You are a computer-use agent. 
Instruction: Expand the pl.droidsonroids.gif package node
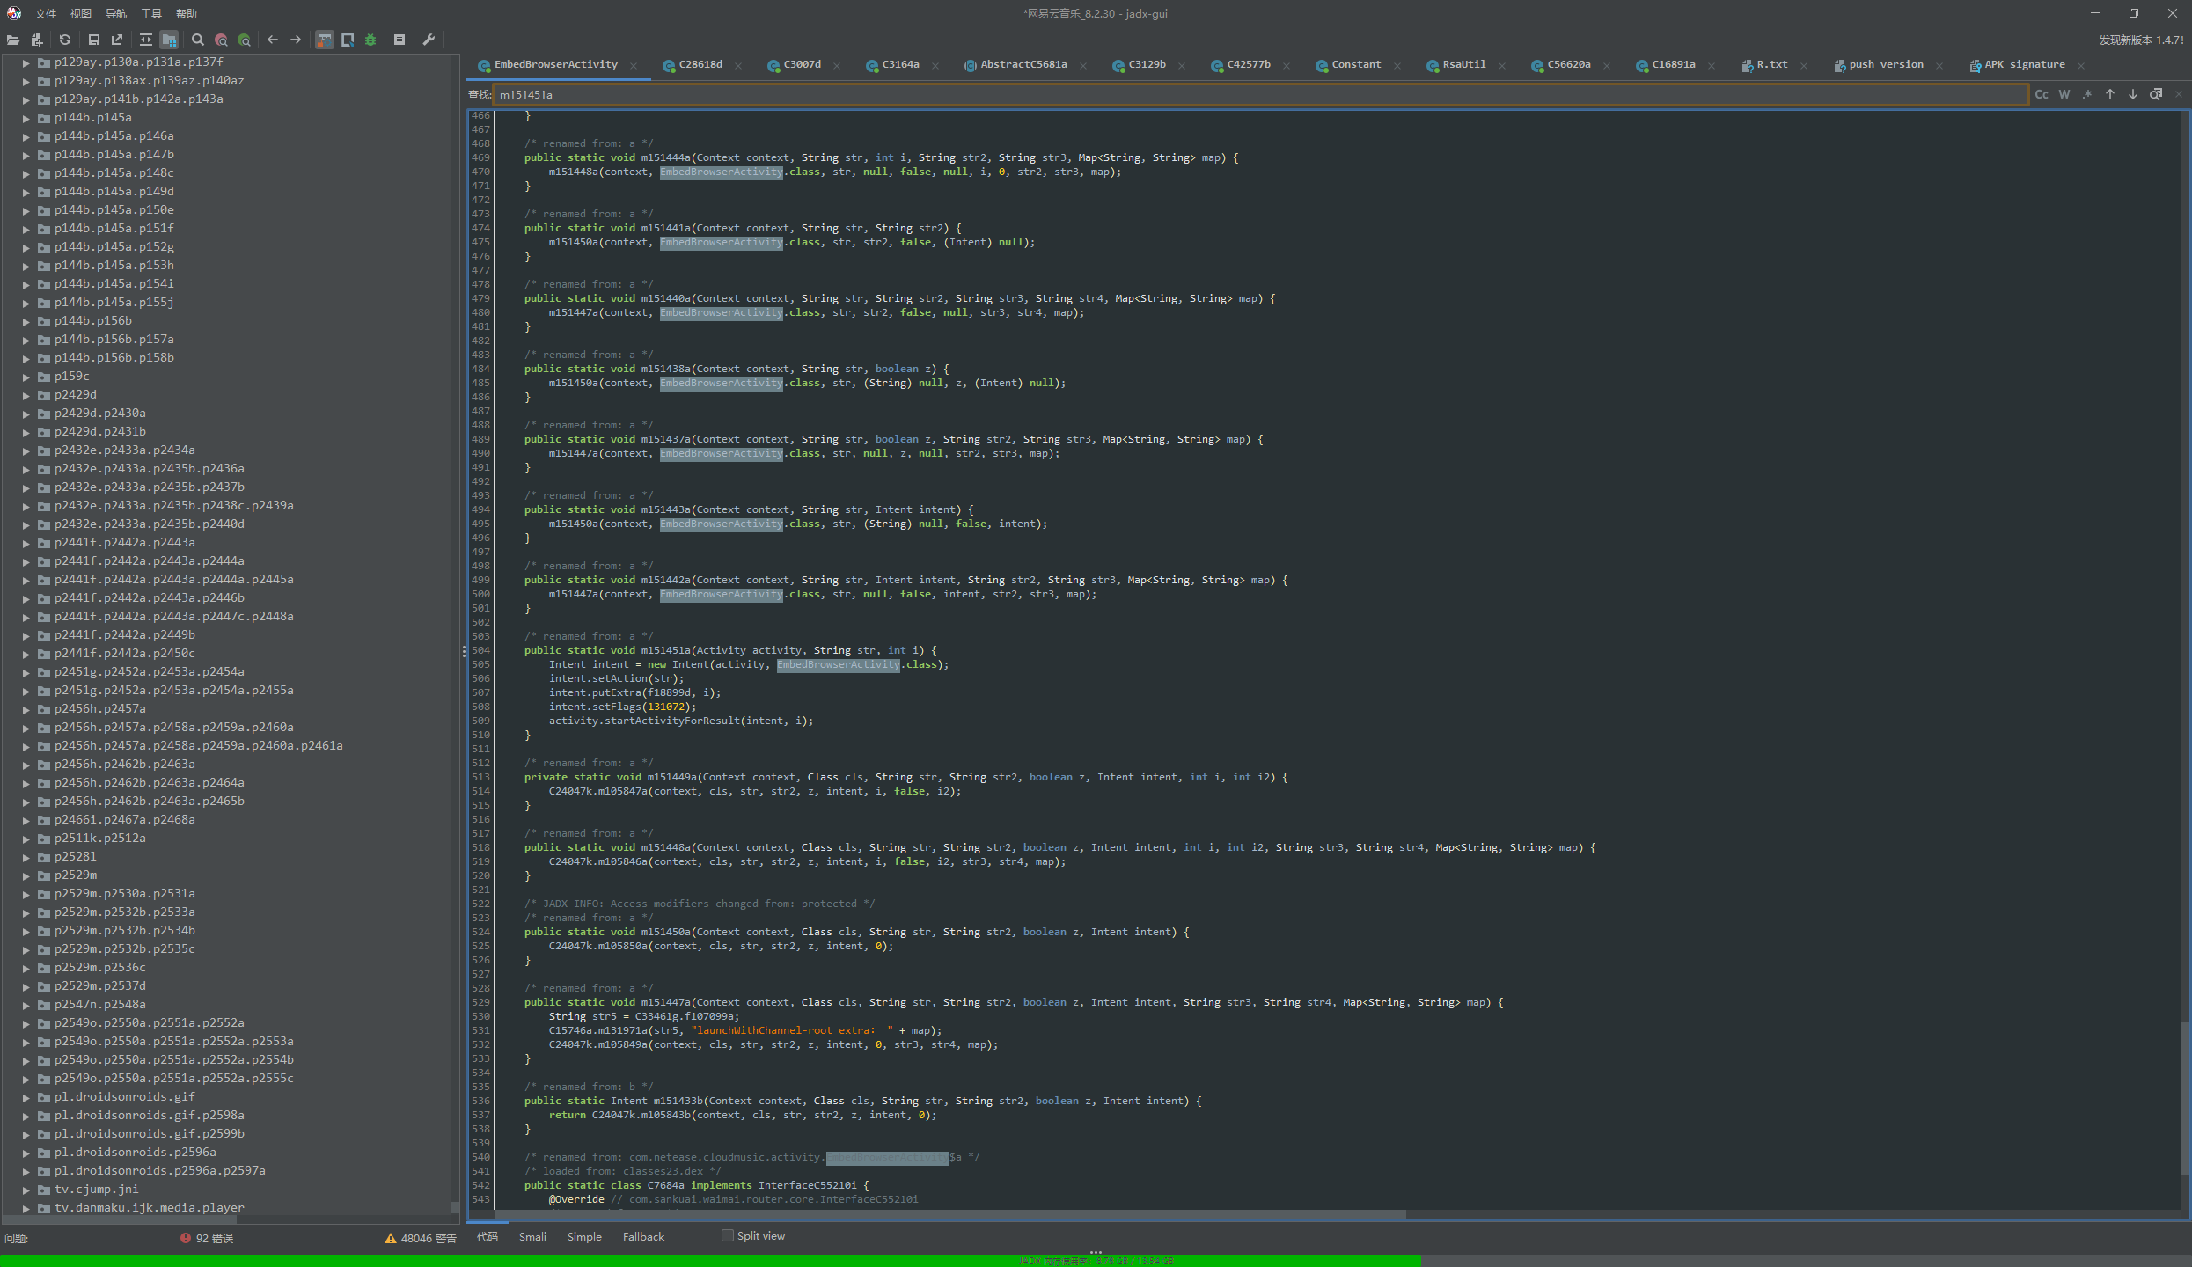pos(26,1097)
